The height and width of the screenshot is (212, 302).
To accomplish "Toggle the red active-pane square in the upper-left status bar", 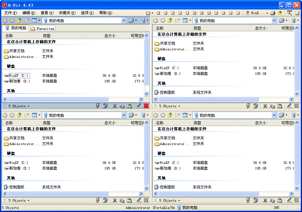I will [x=146, y=106].
